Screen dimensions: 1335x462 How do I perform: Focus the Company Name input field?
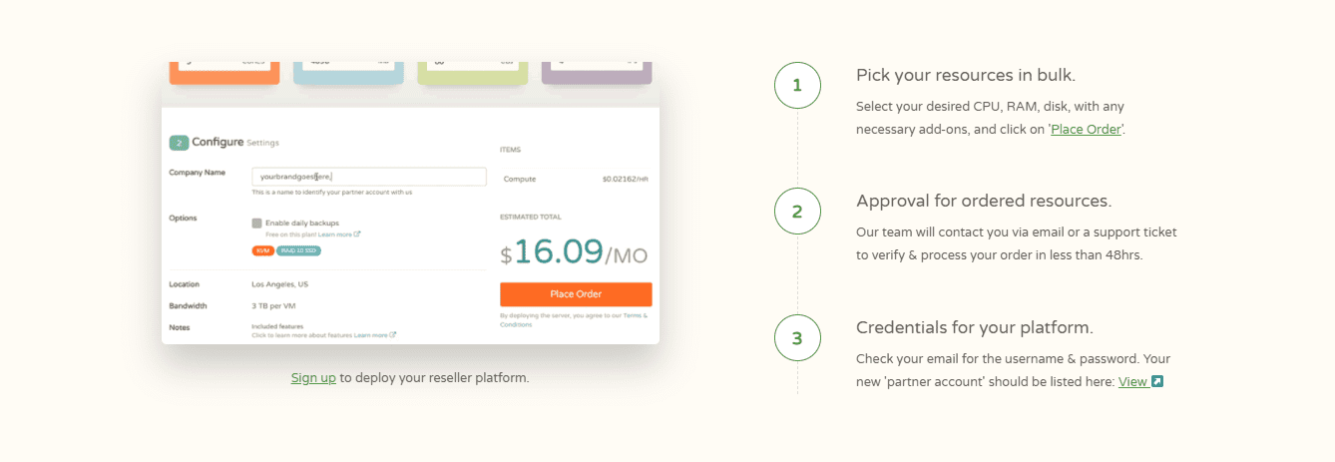(369, 177)
